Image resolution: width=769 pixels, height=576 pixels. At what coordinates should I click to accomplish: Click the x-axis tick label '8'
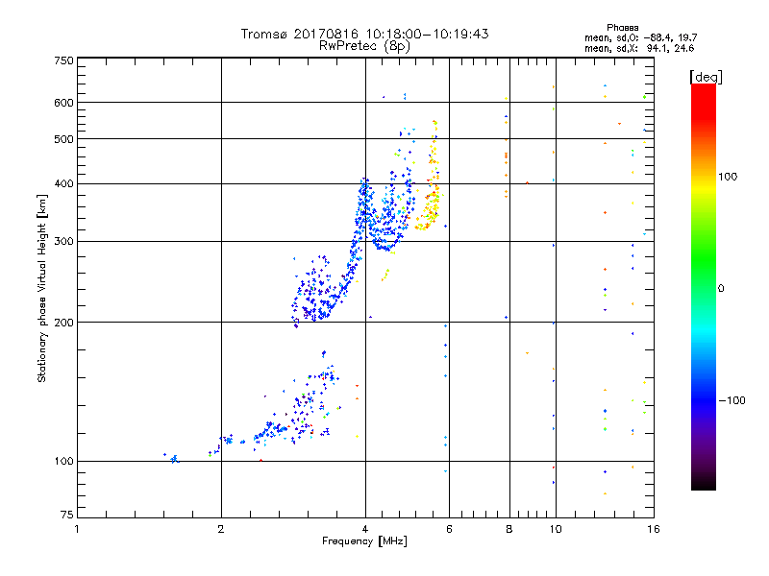509,529
